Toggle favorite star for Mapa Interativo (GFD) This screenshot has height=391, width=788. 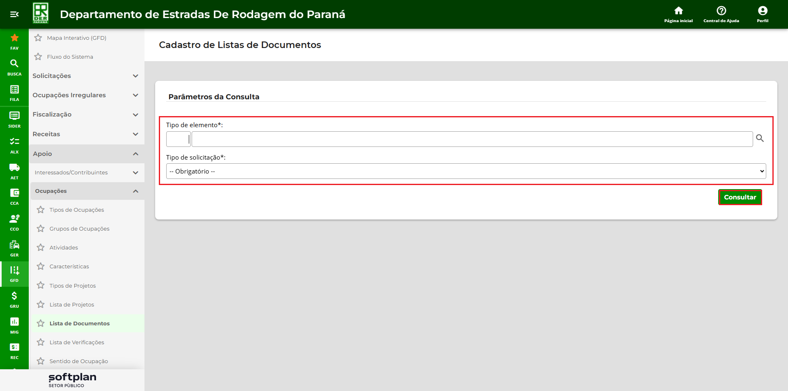pyautogui.click(x=38, y=38)
